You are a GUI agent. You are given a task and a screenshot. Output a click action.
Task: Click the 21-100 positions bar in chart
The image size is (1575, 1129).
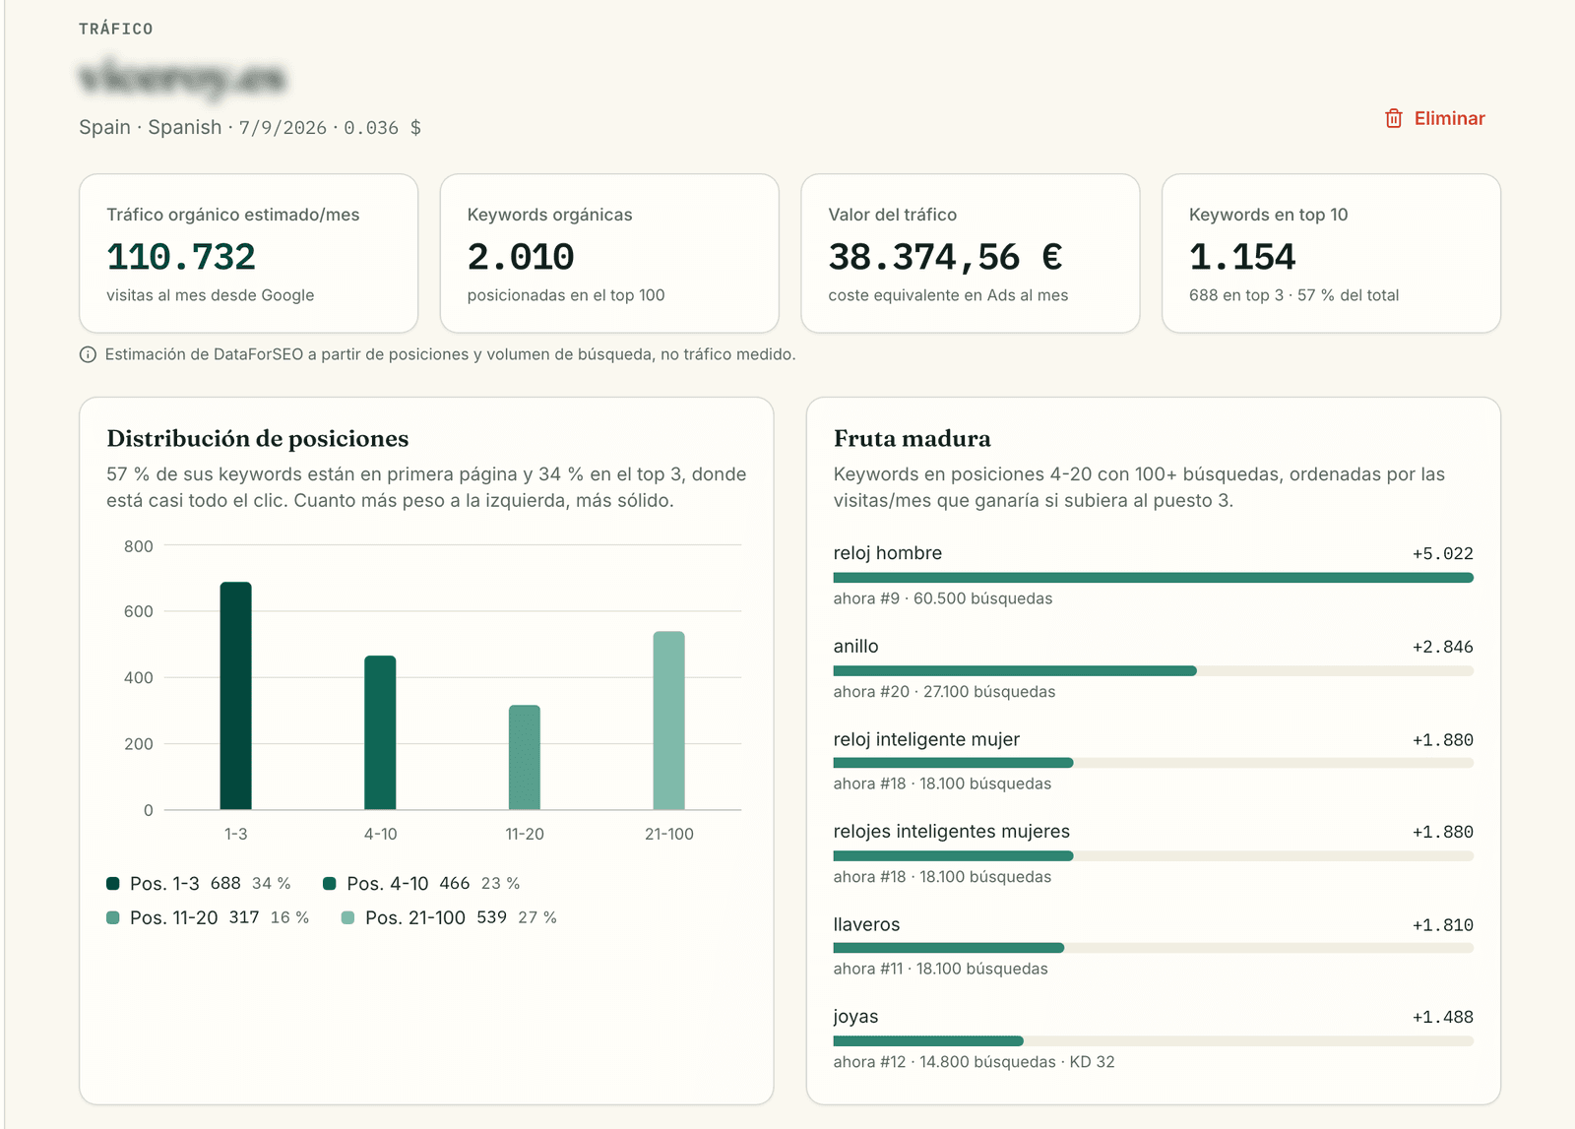click(668, 721)
